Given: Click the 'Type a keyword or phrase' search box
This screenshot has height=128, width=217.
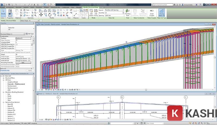Looking at the screenshot, I should pos(163,5).
